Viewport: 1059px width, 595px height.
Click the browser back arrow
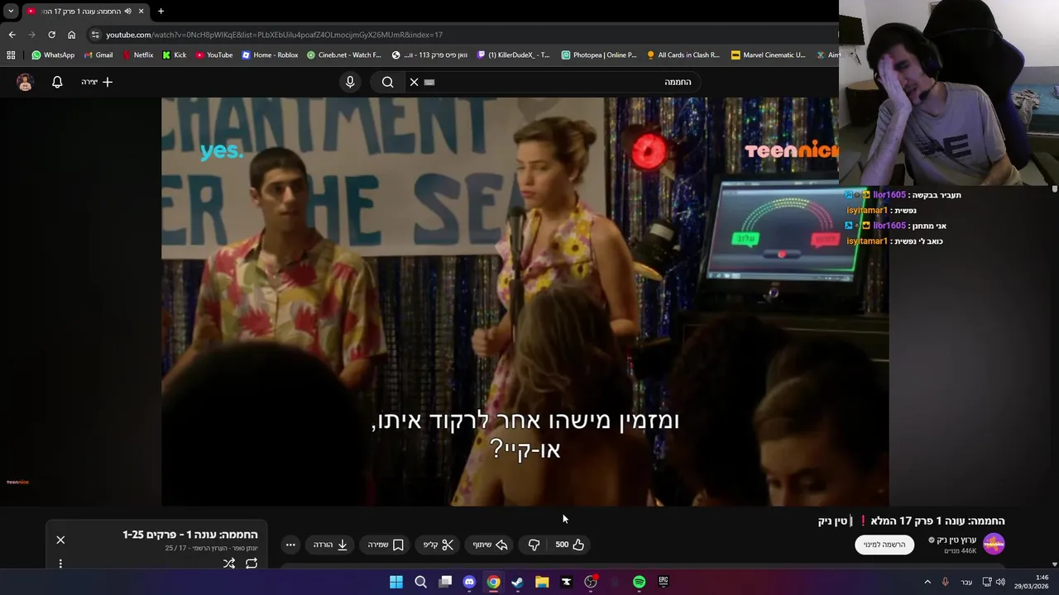pos(12,35)
